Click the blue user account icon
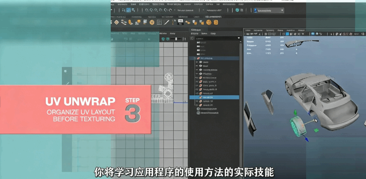Viewport: 366px width, 179px height. (x=255, y=10)
